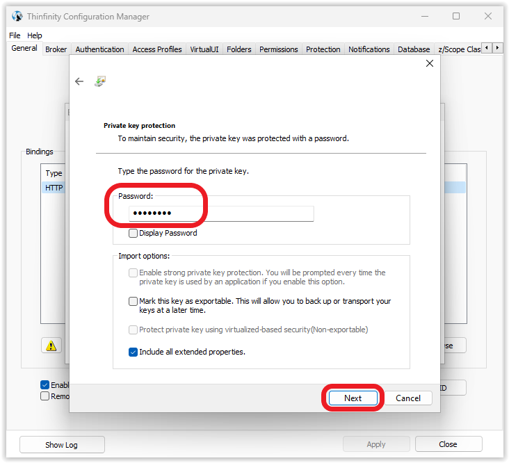Toggle the Enabl checkbox in main window

tap(45, 385)
